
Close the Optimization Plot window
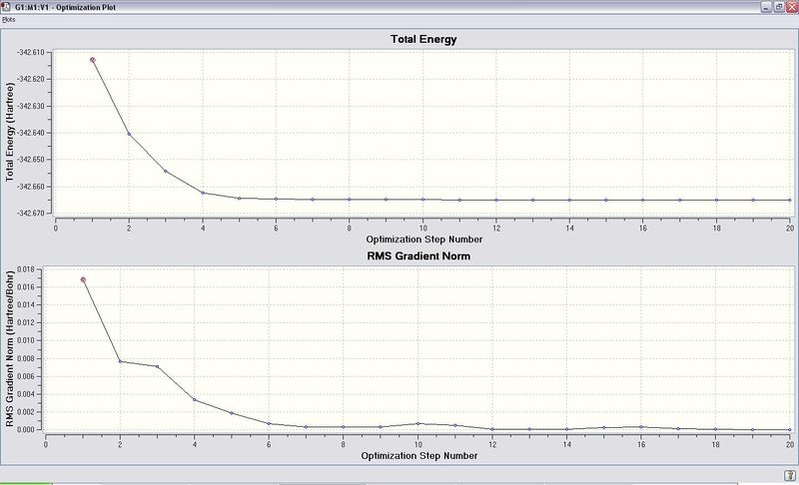coord(791,7)
